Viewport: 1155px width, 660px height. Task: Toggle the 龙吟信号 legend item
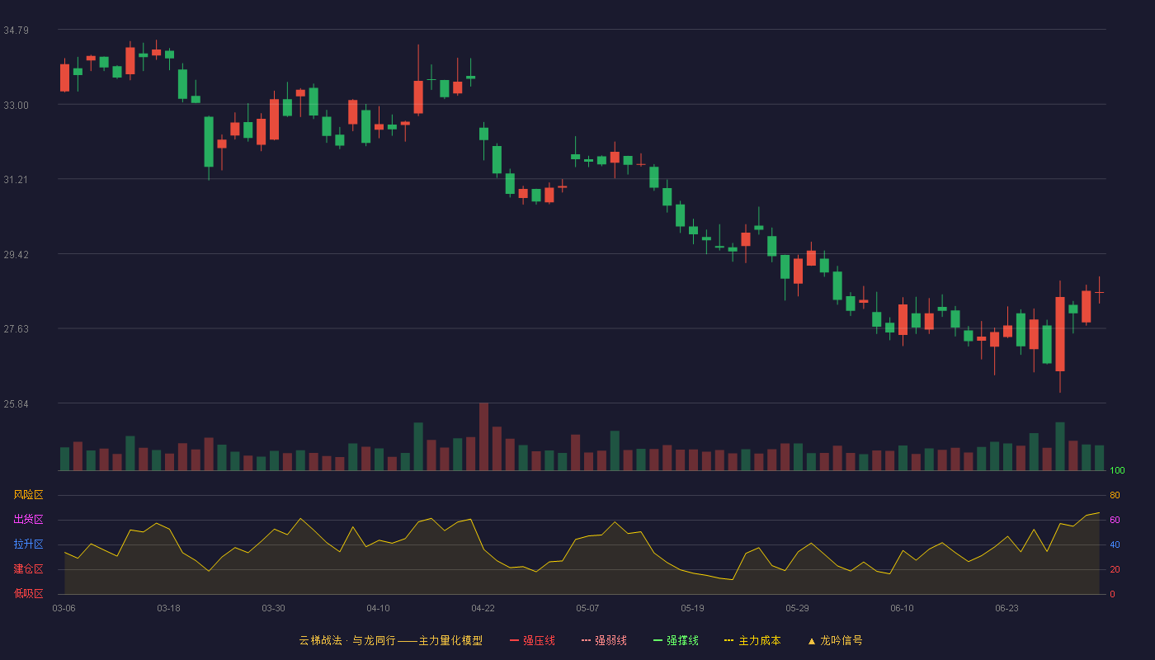pyautogui.click(x=834, y=640)
